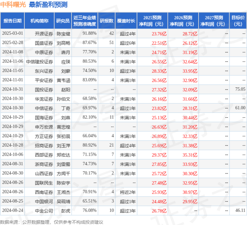Click the accuracy value 91.88%

pos(89,33)
